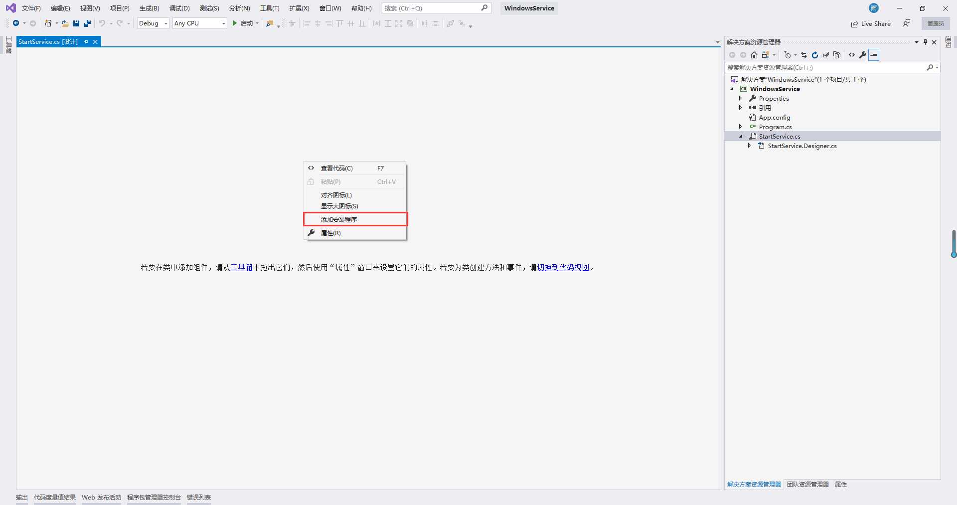Screen dimensions: 957x505
Task: Open the 输出 bottom tab
Action: tap(22, 498)
